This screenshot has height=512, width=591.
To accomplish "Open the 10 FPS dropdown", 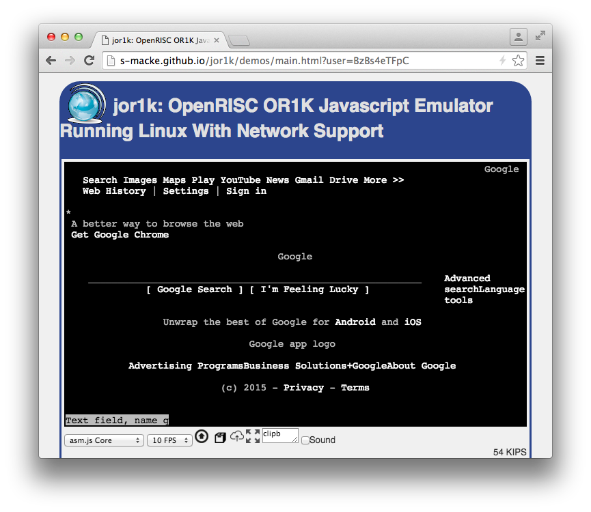I will point(169,440).
